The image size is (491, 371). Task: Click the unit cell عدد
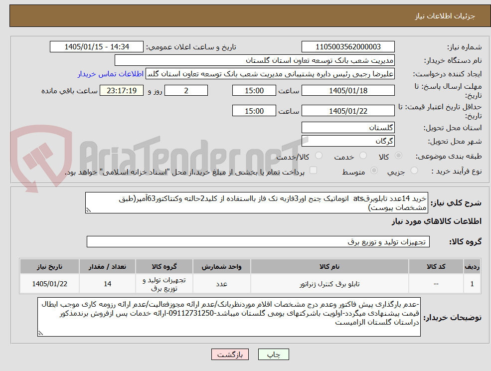click(x=221, y=284)
